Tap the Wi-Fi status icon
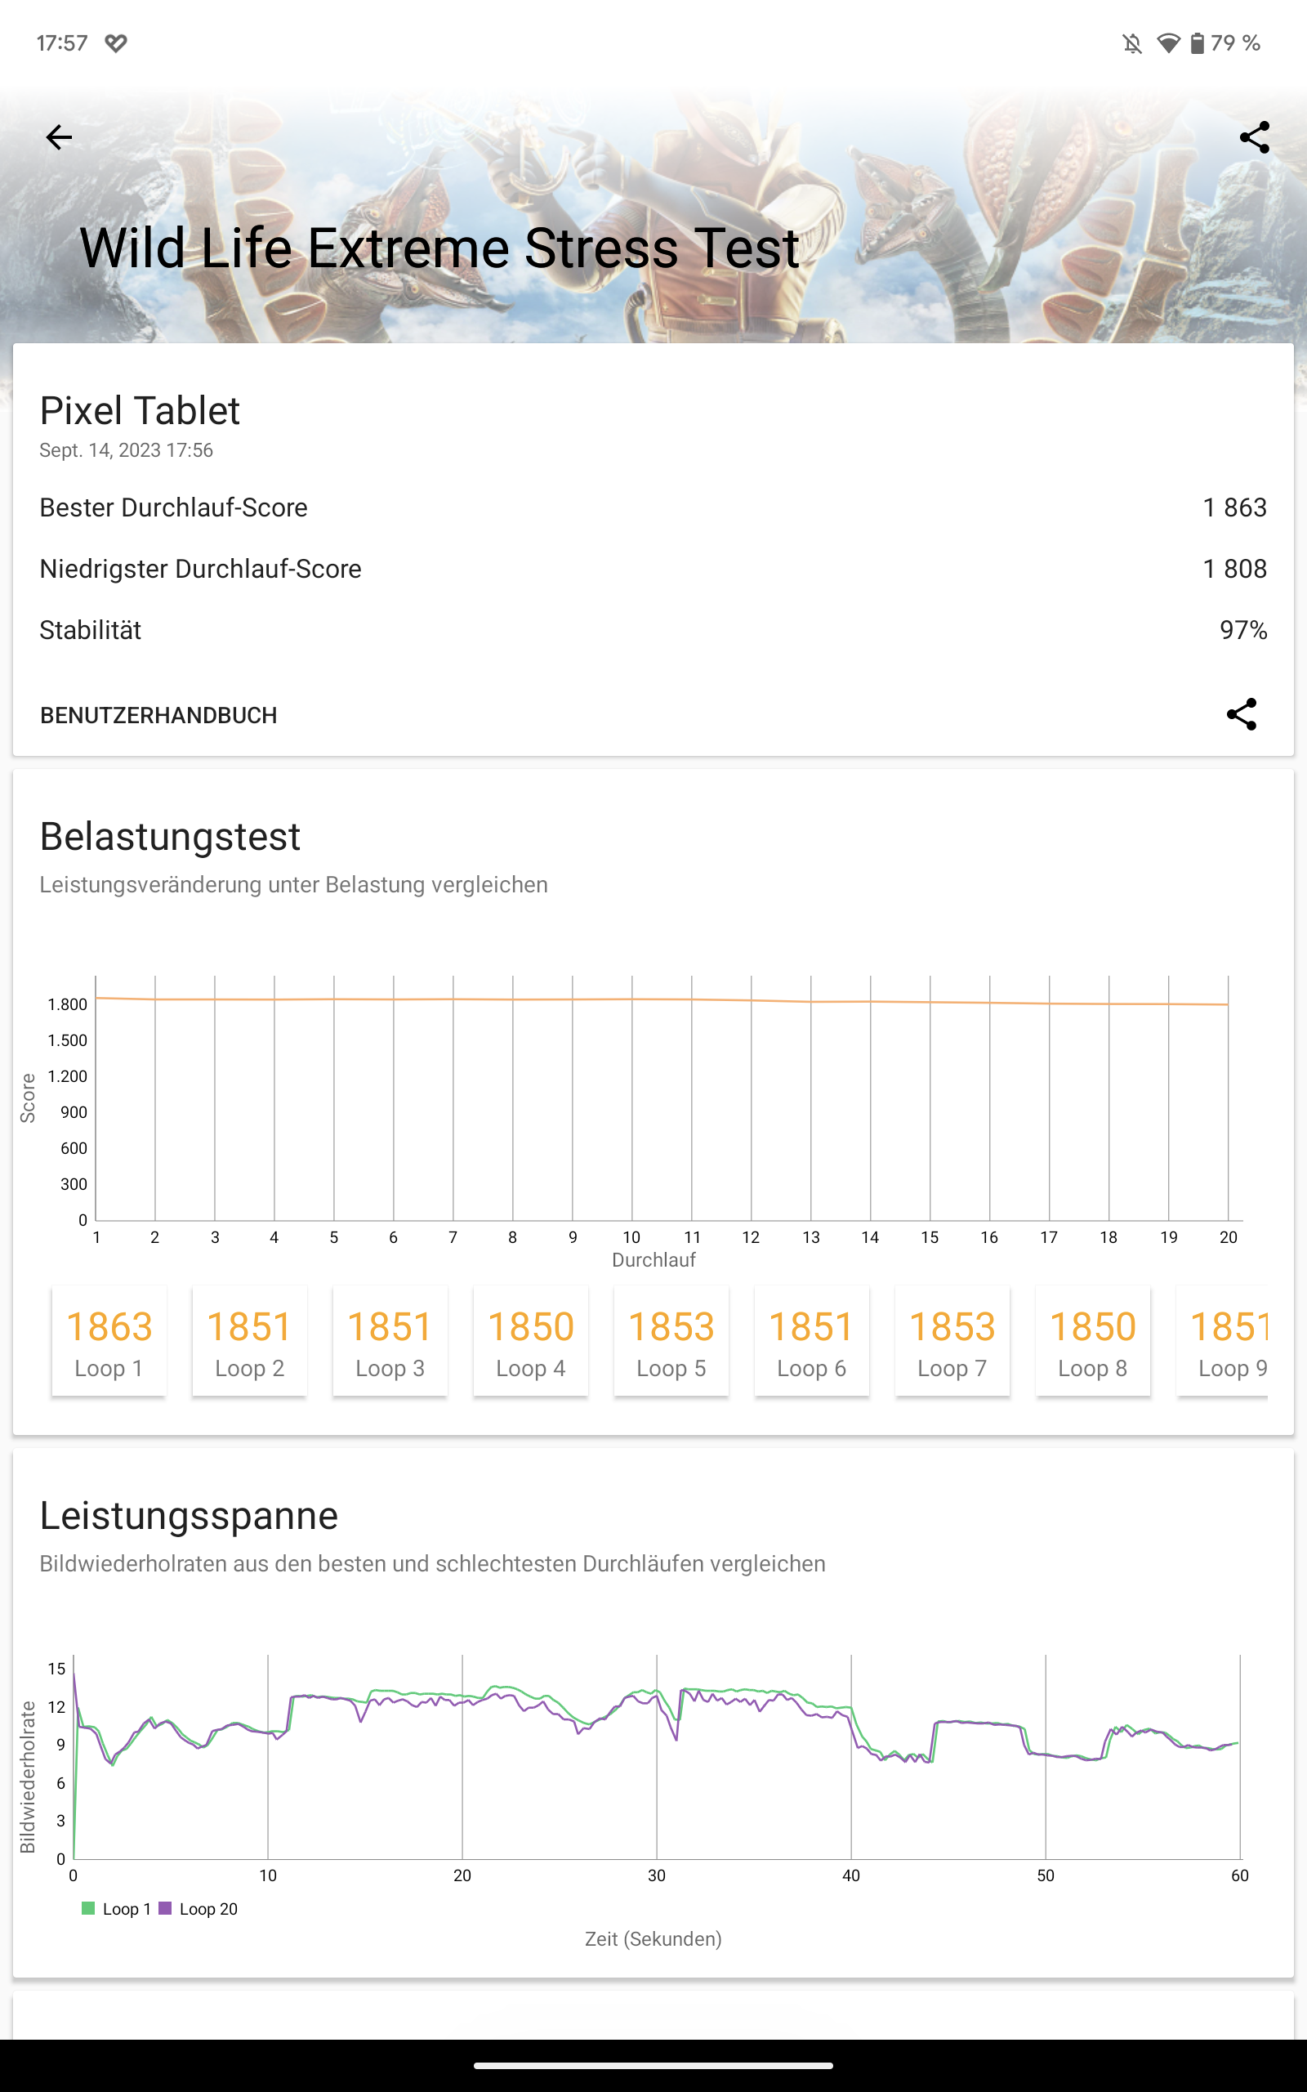This screenshot has height=2092, width=1307. pos(1168,43)
